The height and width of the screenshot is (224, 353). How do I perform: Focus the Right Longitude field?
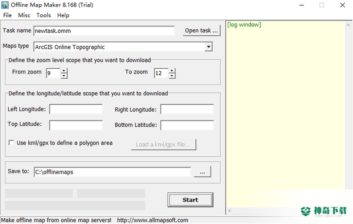[187, 109]
